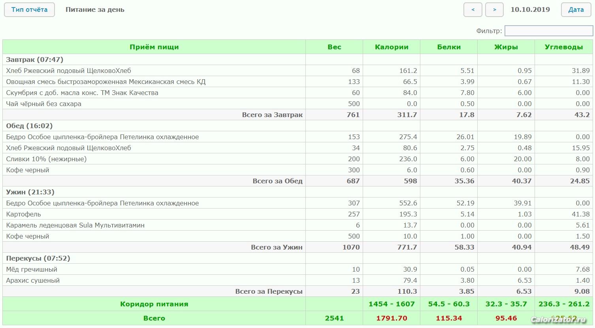Open the Дата date picker button
Screen dimensions: 595x328
click(576, 10)
